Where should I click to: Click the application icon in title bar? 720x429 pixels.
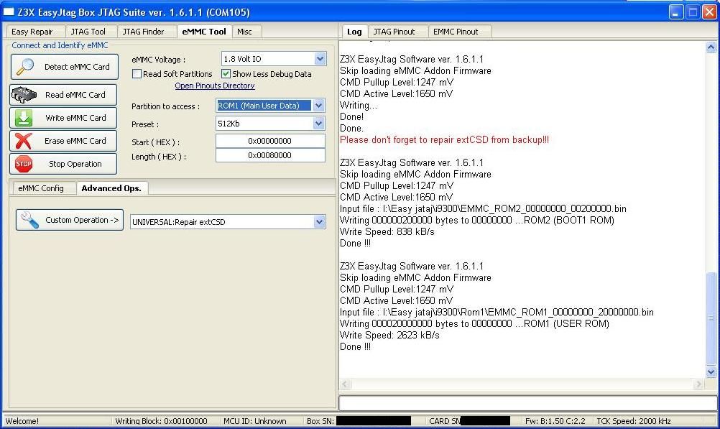[x=9, y=12]
